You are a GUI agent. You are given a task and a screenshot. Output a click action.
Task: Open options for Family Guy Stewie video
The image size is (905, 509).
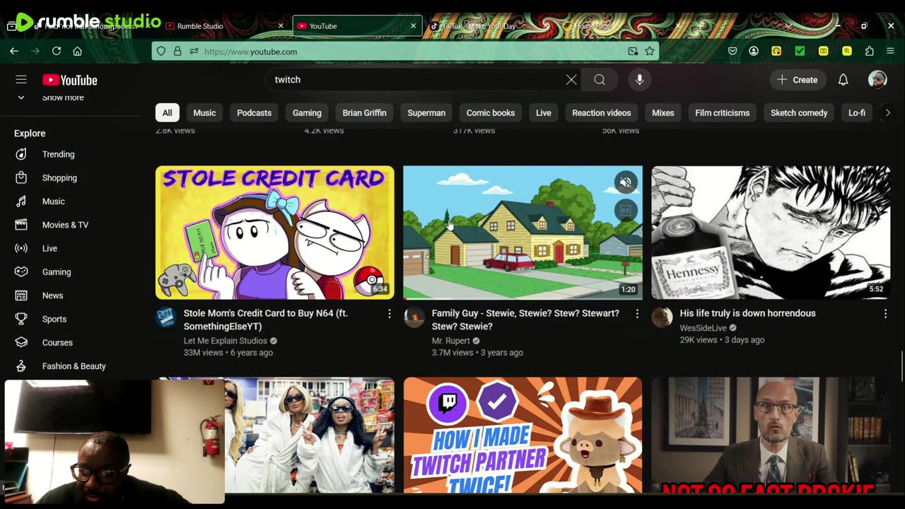click(637, 314)
